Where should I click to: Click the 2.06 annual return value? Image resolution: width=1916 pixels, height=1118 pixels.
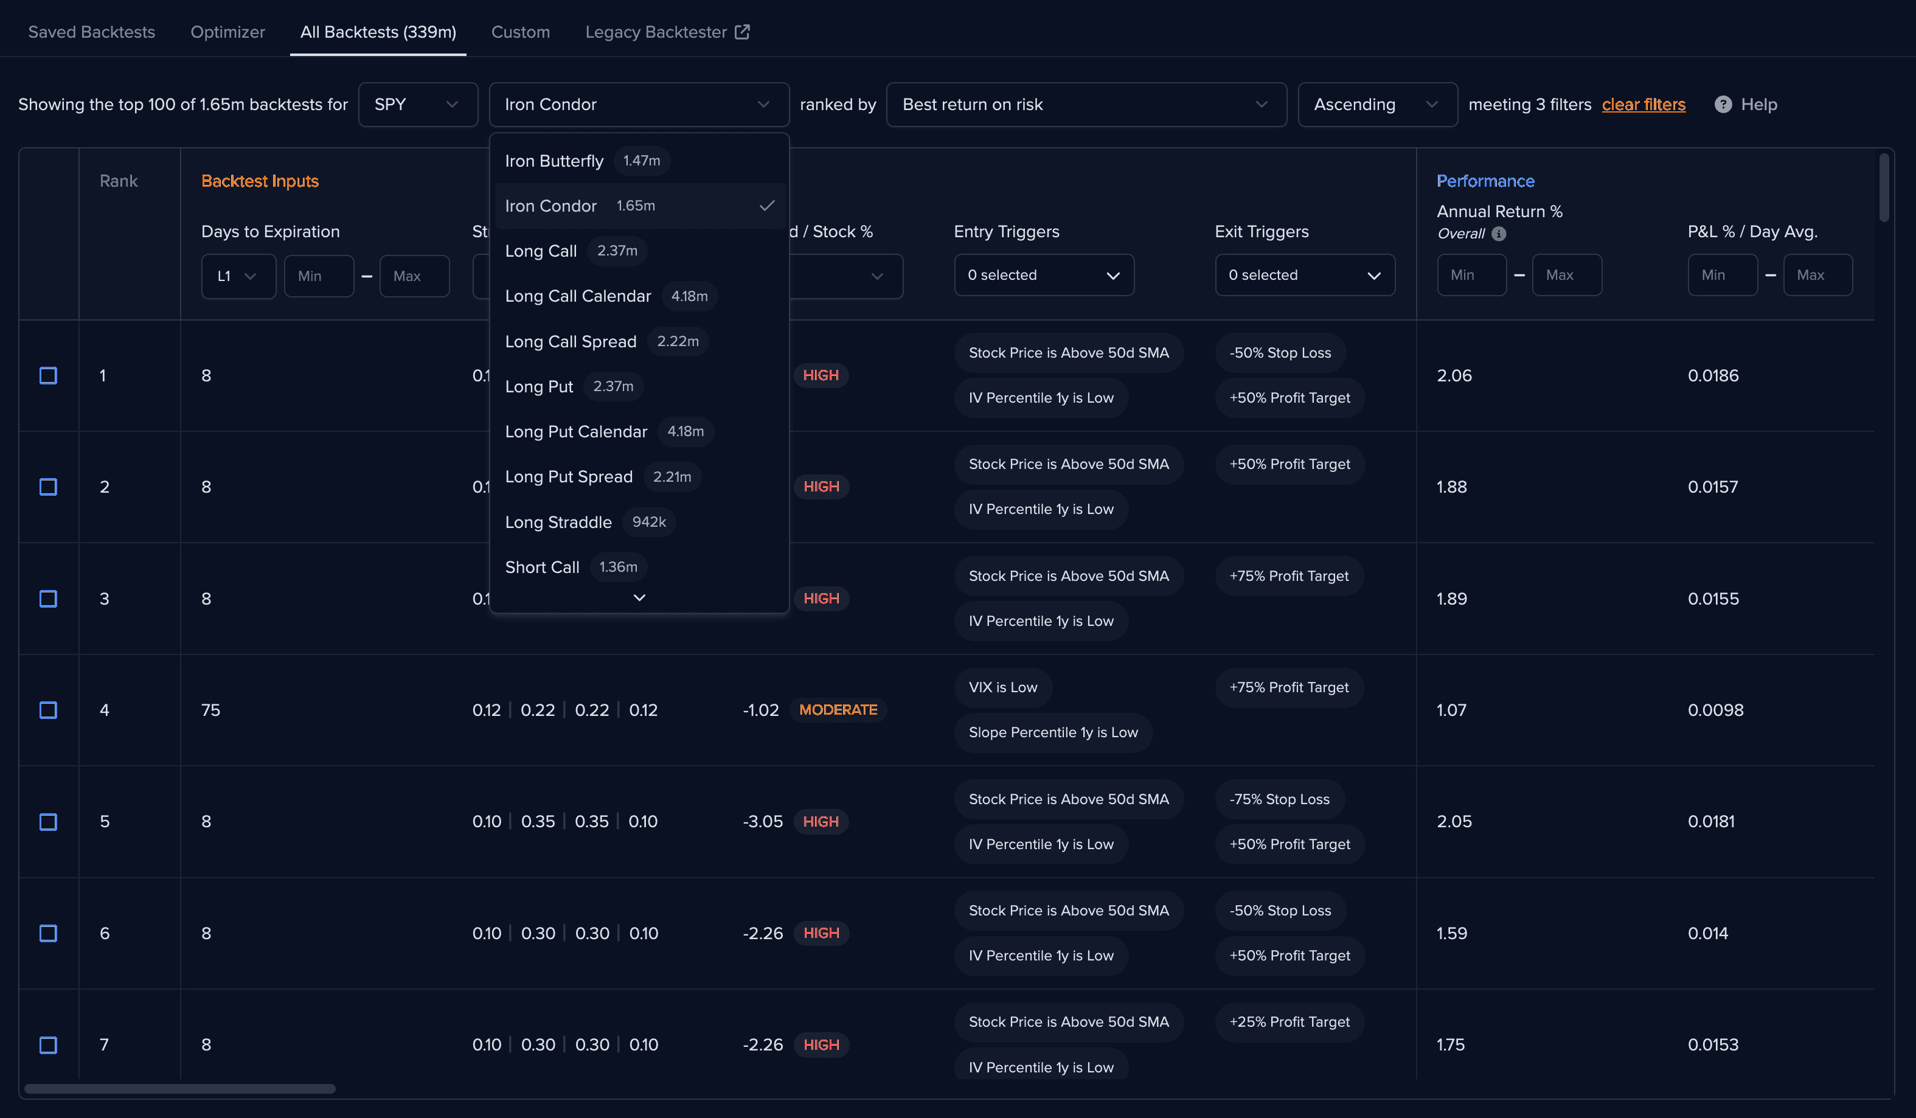[x=1454, y=375]
